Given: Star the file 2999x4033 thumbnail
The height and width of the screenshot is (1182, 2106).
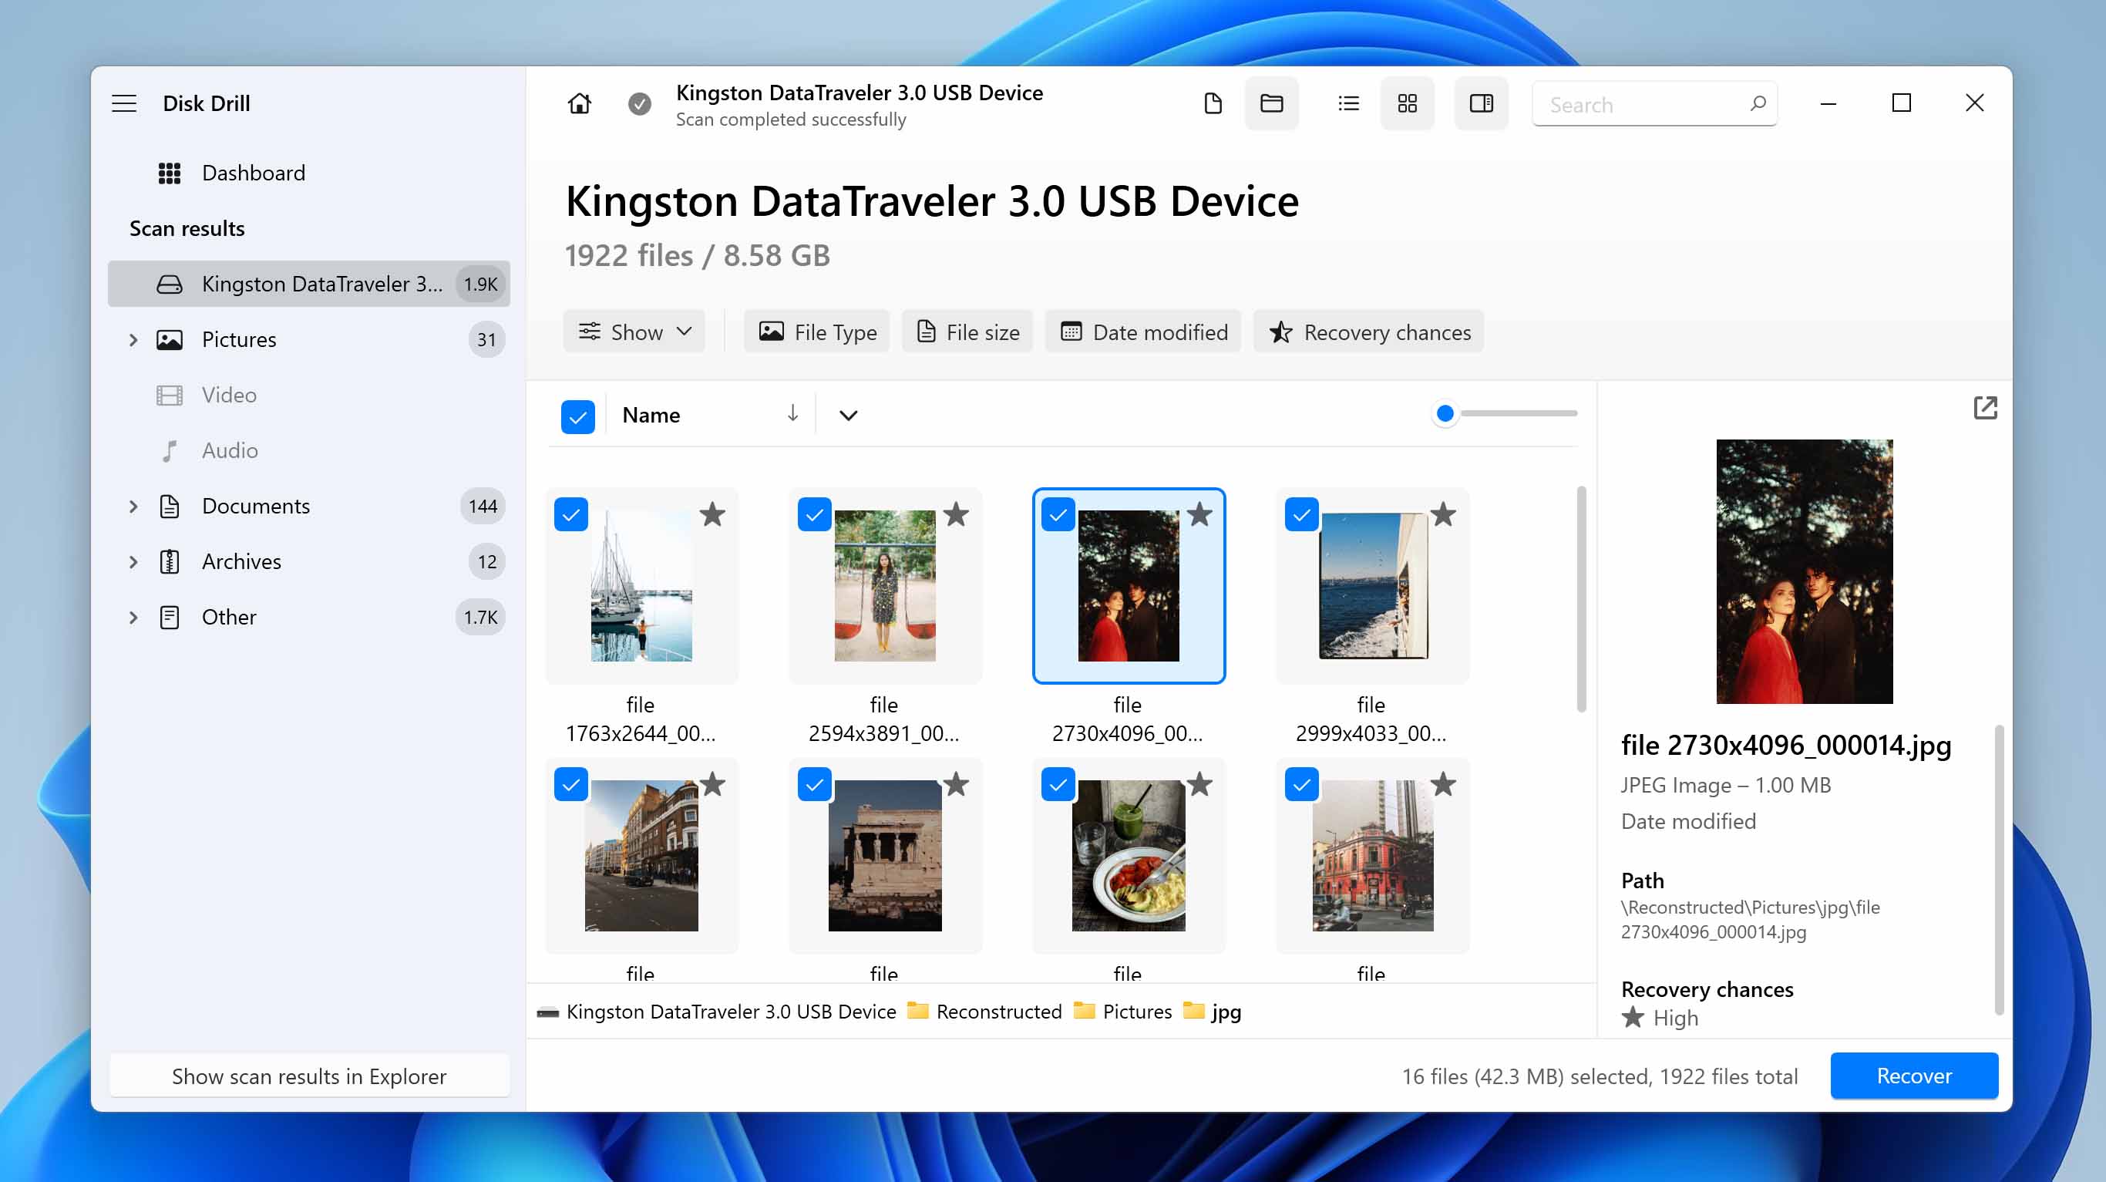Looking at the screenshot, I should 1443,514.
